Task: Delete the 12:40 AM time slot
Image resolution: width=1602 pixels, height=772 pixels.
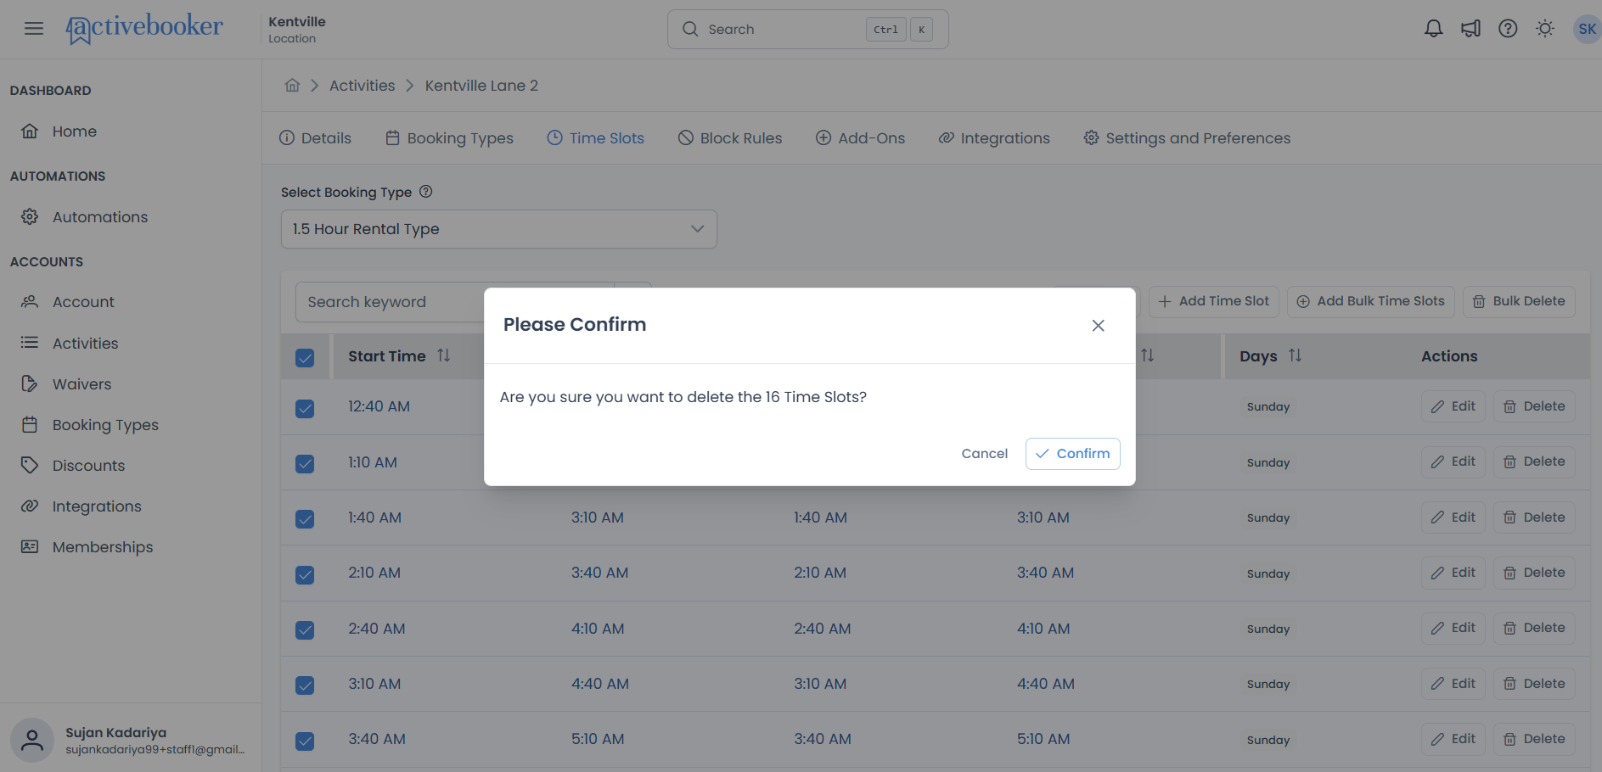Action: (1534, 406)
